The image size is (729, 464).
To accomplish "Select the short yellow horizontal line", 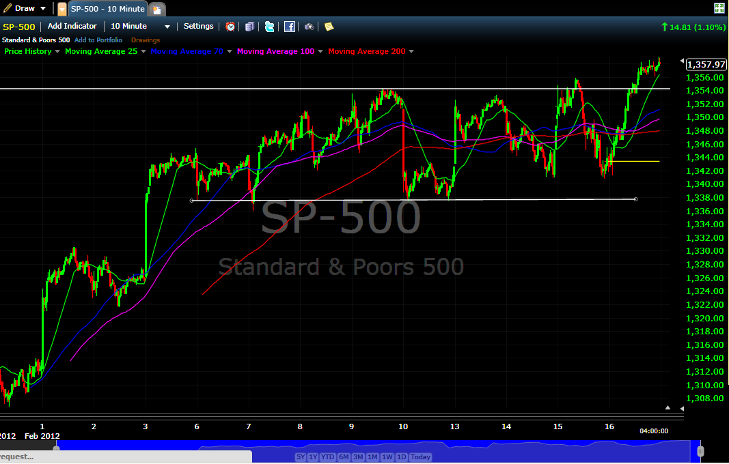I will click(x=635, y=161).
